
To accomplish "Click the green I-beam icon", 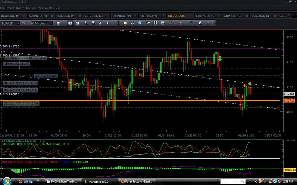I will [118, 23].
